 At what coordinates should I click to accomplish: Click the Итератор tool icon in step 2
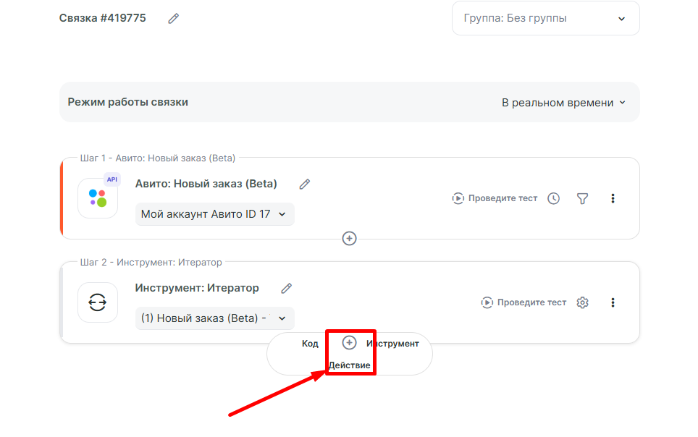[98, 302]
